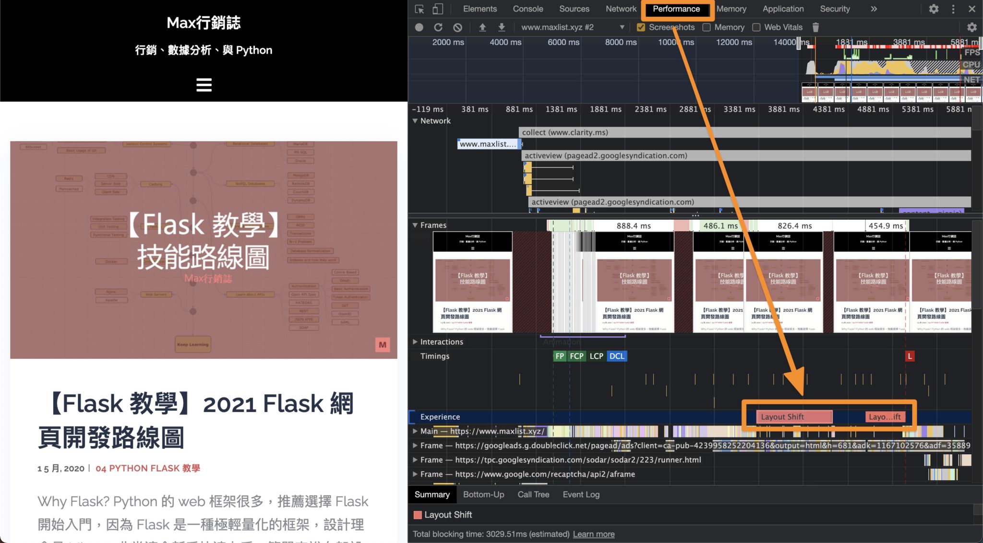Collect garbage with the trash icon

(815, 27)
